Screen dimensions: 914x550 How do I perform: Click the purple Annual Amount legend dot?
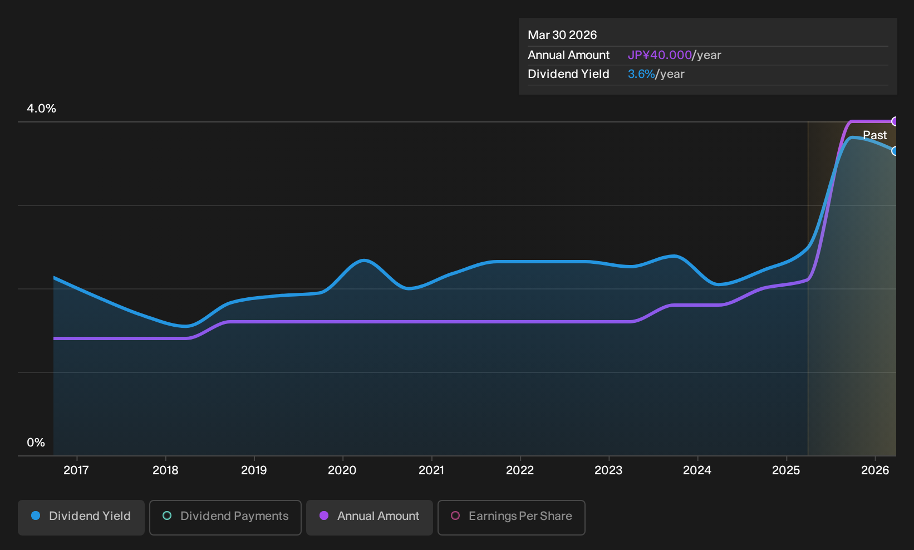click(324, 516)
